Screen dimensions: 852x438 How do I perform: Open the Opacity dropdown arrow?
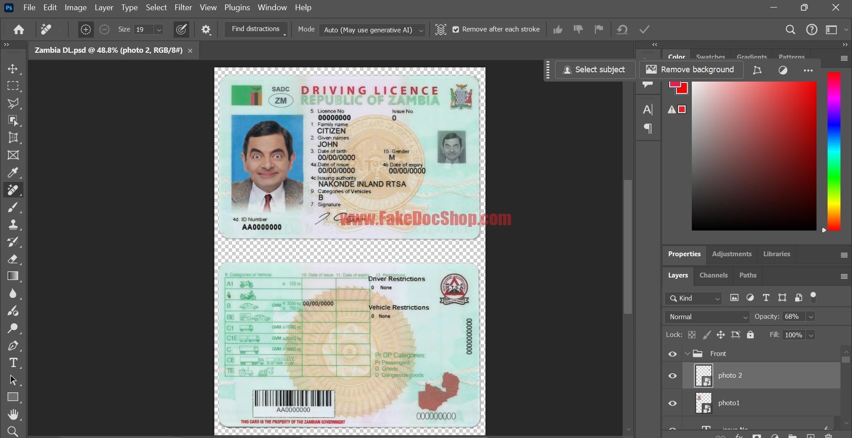click(x=811, y=317)
